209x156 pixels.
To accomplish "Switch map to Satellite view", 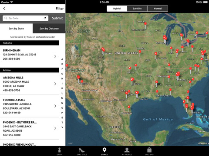I will pyautogui.click(x=137, y=9).
